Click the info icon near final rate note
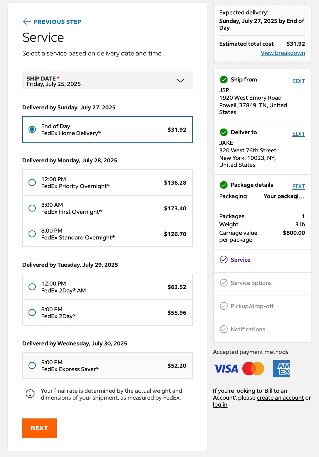Image resolution: width=319 pixels, height=457 pixels. (x=30, y=393)
